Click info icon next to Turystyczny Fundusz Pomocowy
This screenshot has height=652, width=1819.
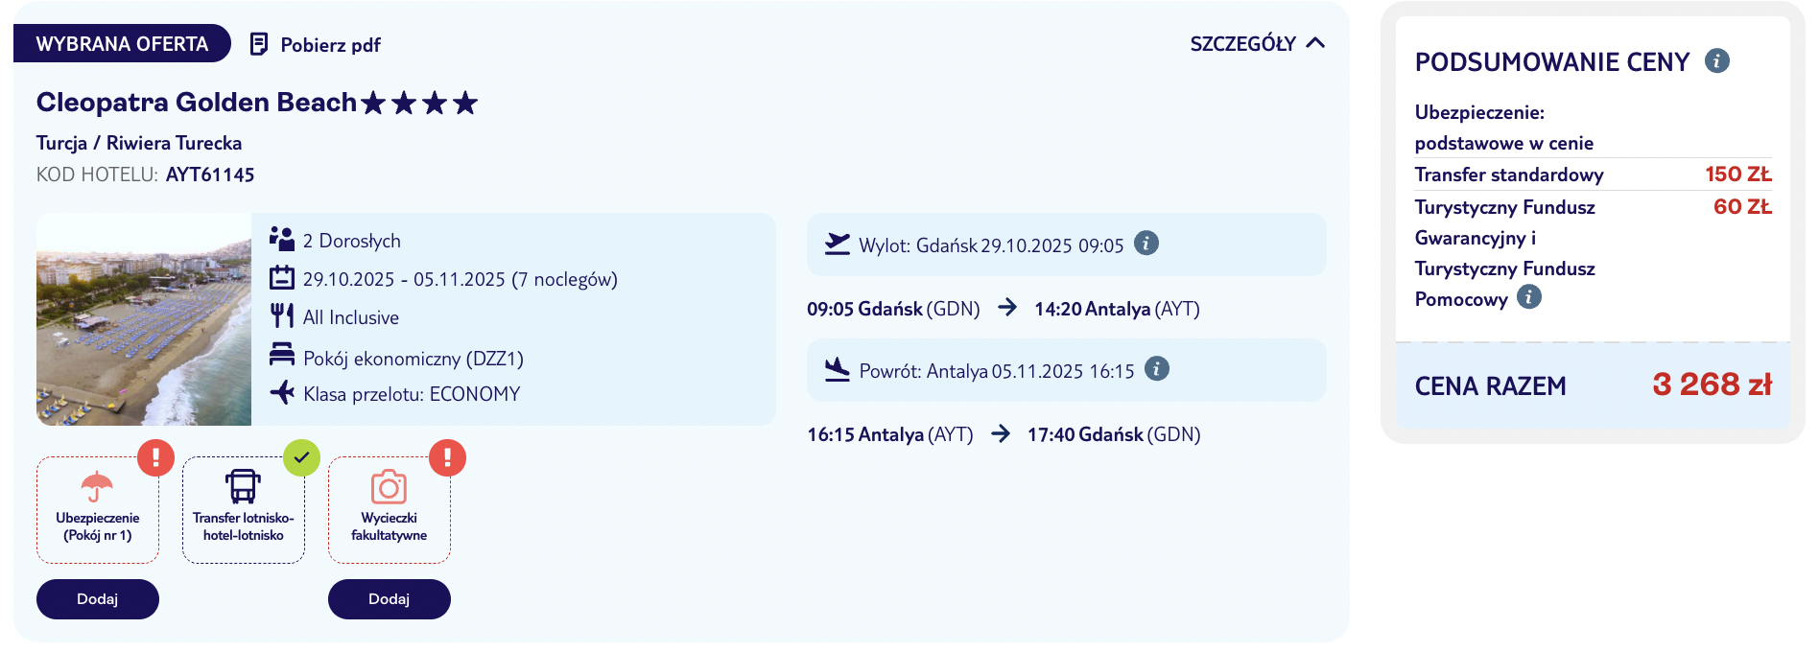coord(1528,297)
